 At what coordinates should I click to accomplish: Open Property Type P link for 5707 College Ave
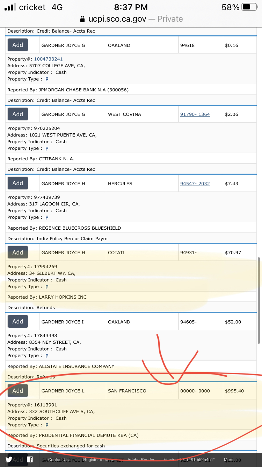click(47, 79)
